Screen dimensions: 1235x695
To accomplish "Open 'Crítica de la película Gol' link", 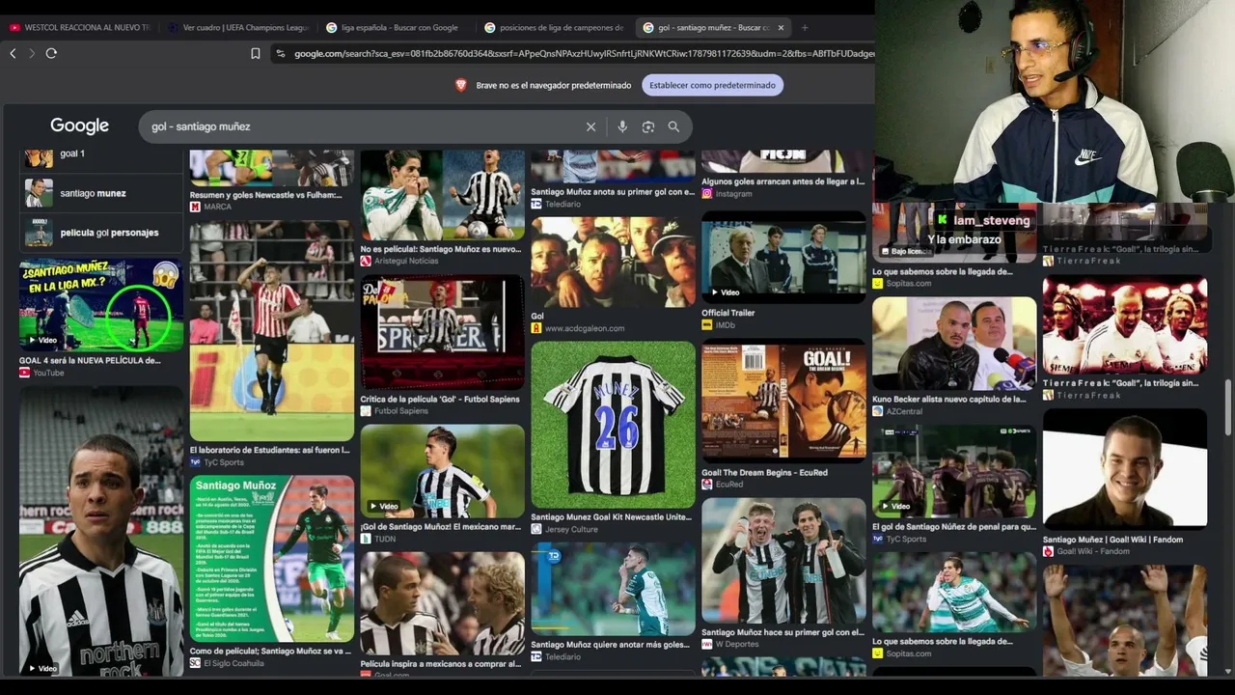I will tap(440, 399).
